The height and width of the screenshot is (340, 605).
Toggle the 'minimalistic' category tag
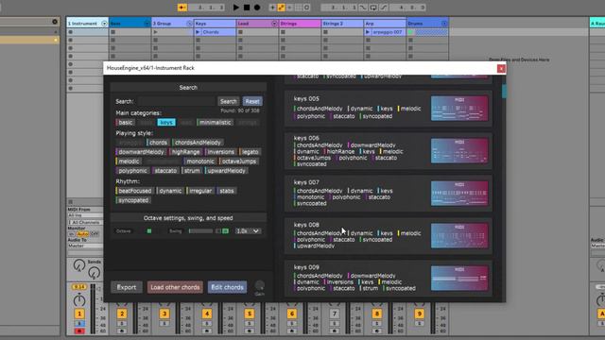pos(215,123)
